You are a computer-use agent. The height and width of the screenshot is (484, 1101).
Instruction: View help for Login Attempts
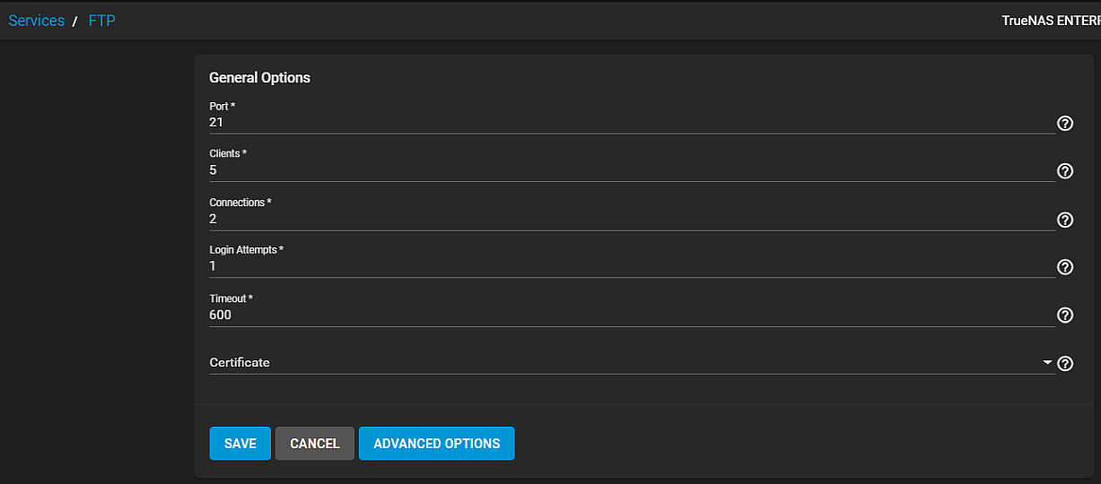[x=1065, y=267]
